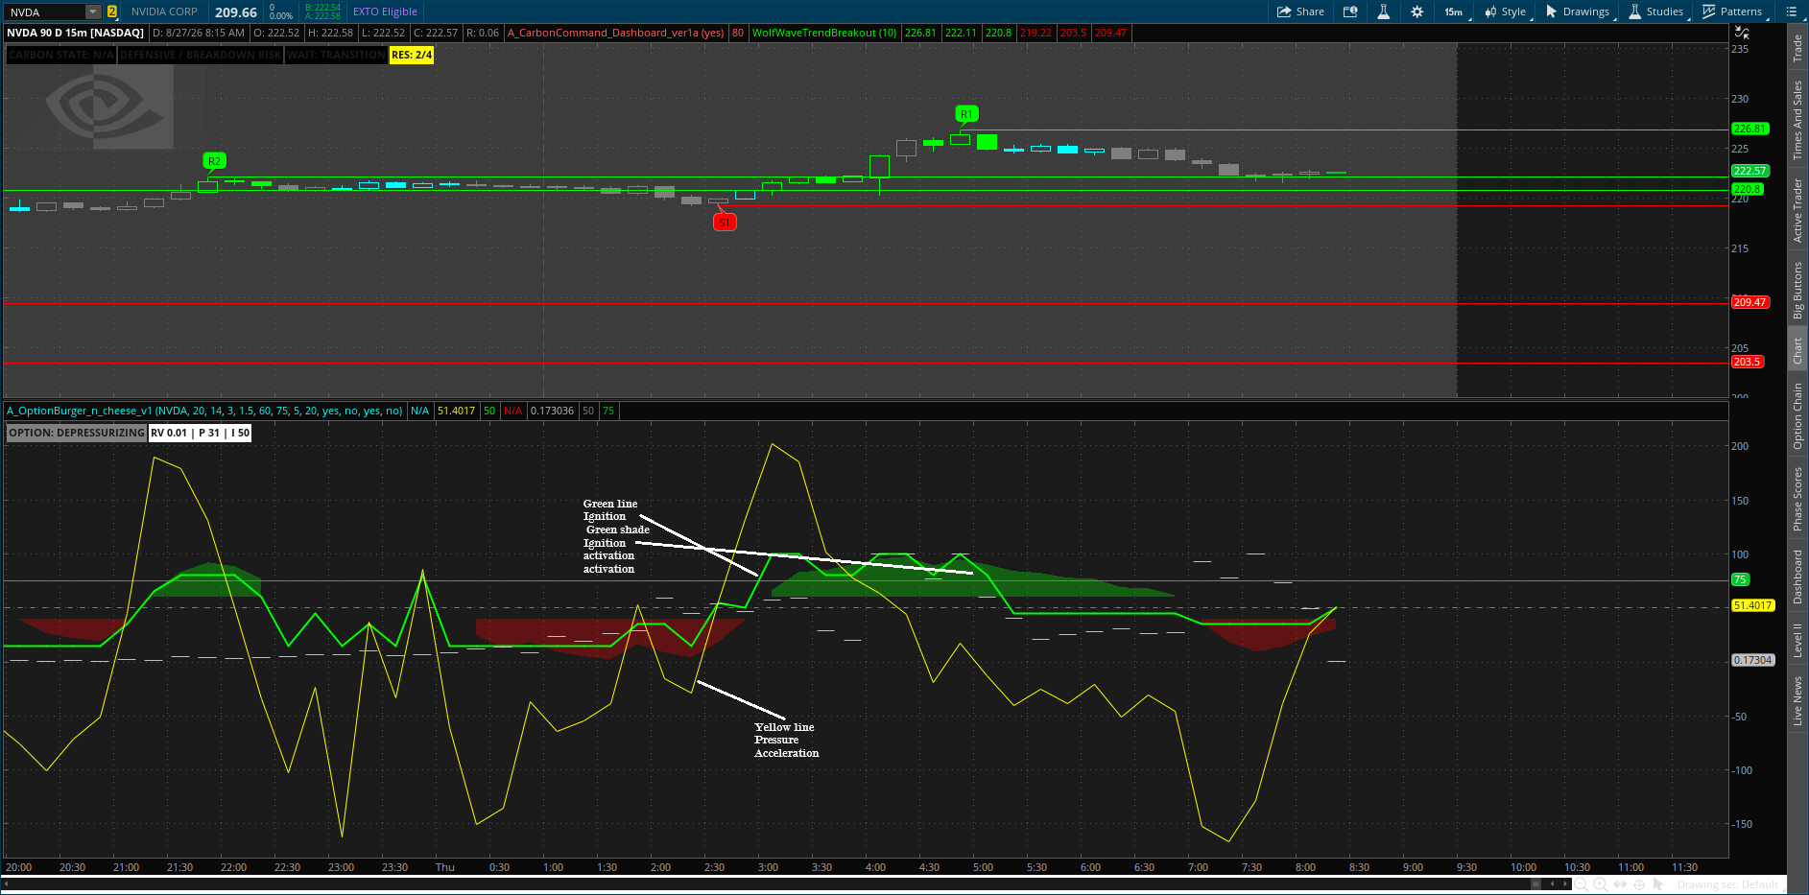
Task: Click the yellow RES: 2/4 label
Action: pyautogui.click(x=412, y=55)
